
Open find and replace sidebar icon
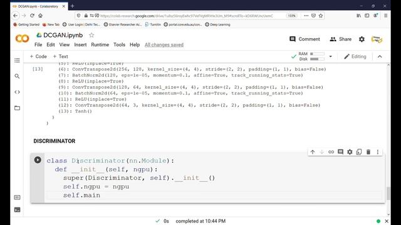[x=17, y=76]
